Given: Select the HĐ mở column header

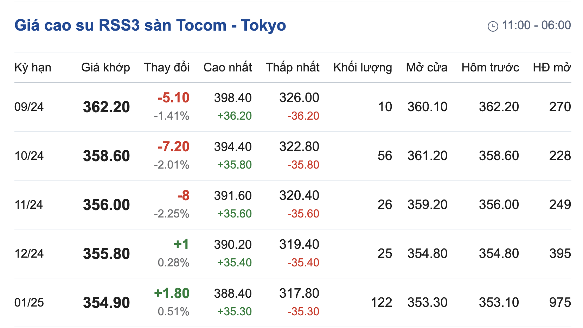Looking at the screenshot, I should coord(552,67).
